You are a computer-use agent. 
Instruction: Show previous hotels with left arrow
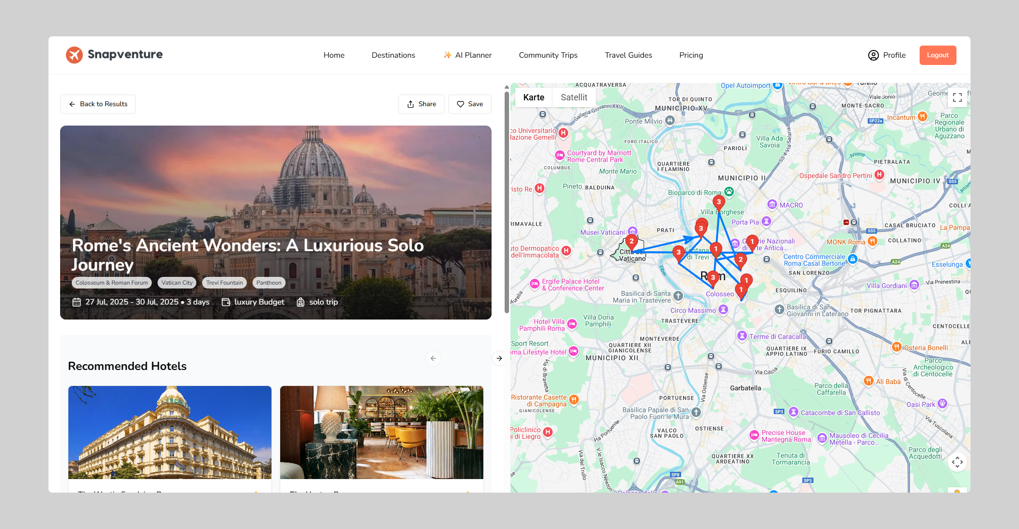click(x=433, y=358)
